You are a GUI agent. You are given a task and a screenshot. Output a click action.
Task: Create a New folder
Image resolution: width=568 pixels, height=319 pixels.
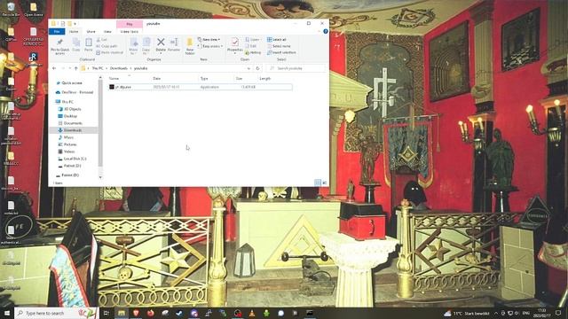[x=190, y=46]
